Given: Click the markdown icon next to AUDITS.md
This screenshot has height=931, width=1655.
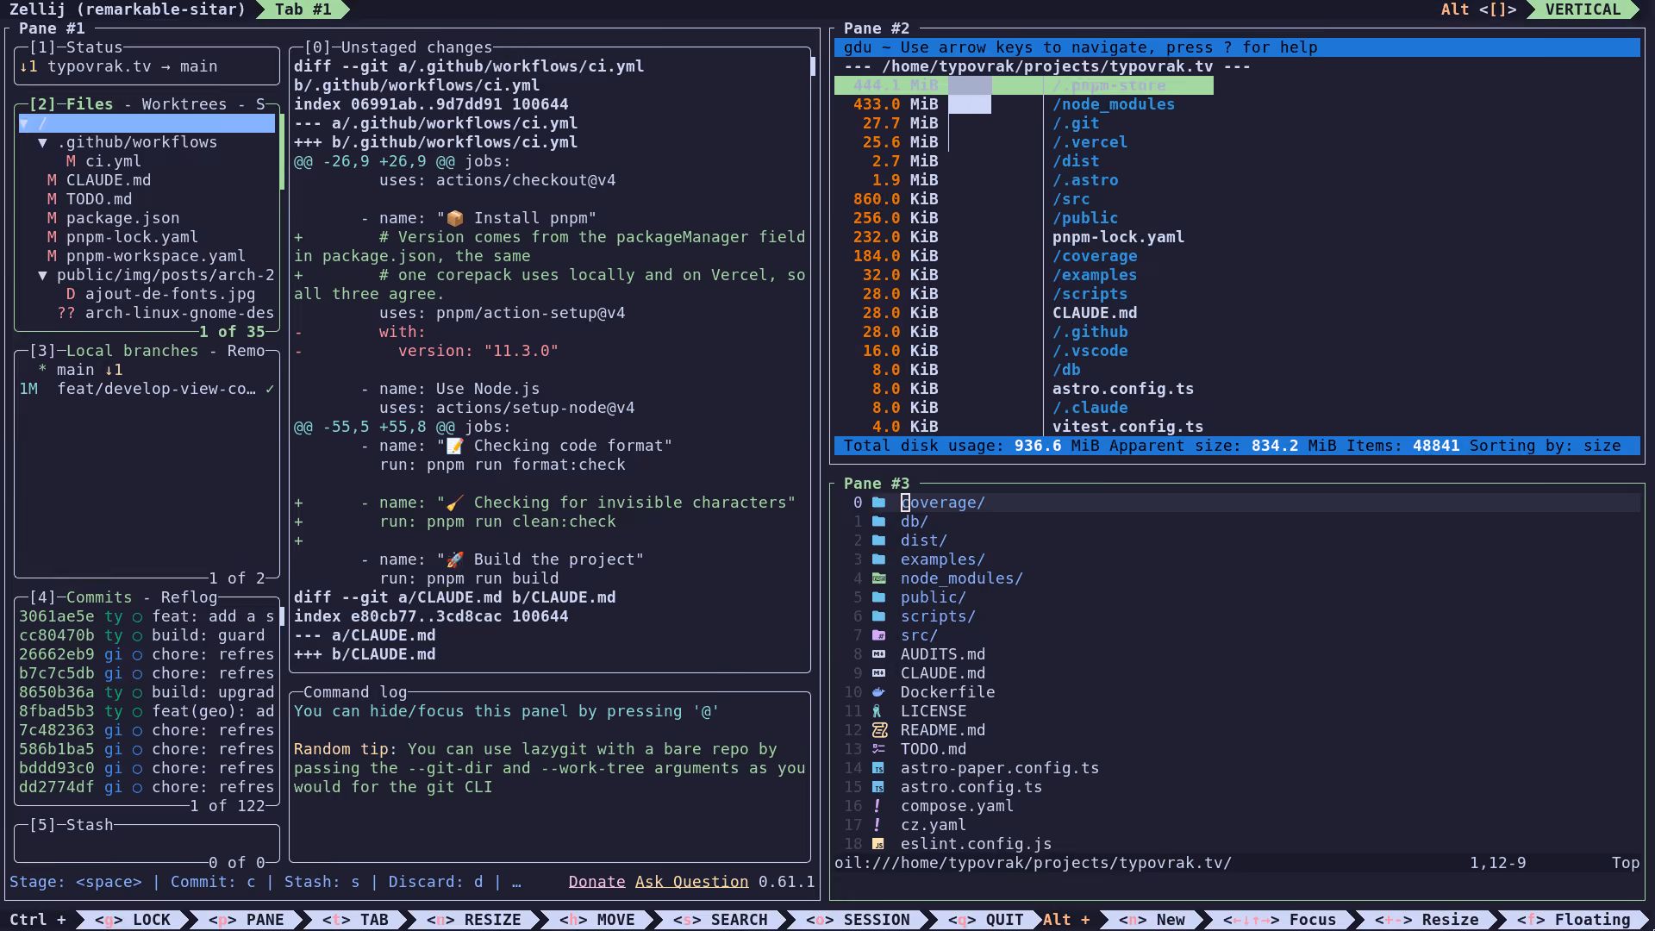Looking at the screenshot, I should coord(878,654).
